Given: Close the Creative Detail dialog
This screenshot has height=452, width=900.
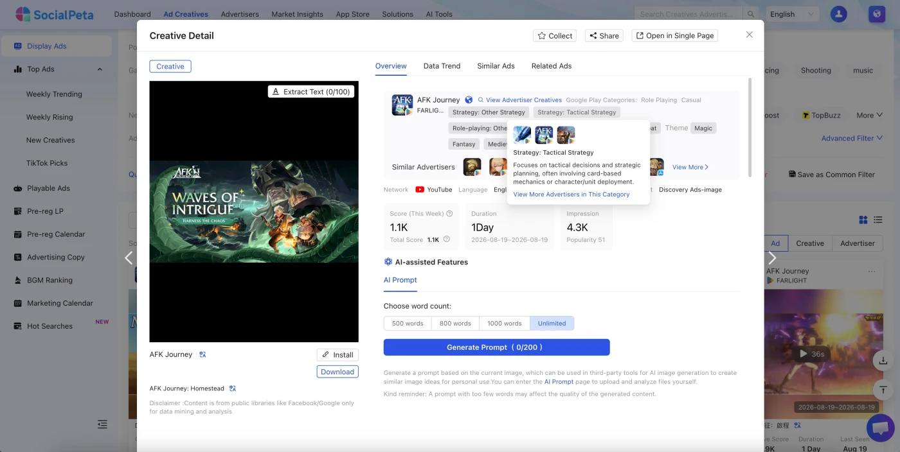Looking at the screenshot, I should pyautogui.click(x=749, y=35).
